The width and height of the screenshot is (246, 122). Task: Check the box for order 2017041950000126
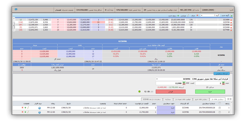pos(220,108)
